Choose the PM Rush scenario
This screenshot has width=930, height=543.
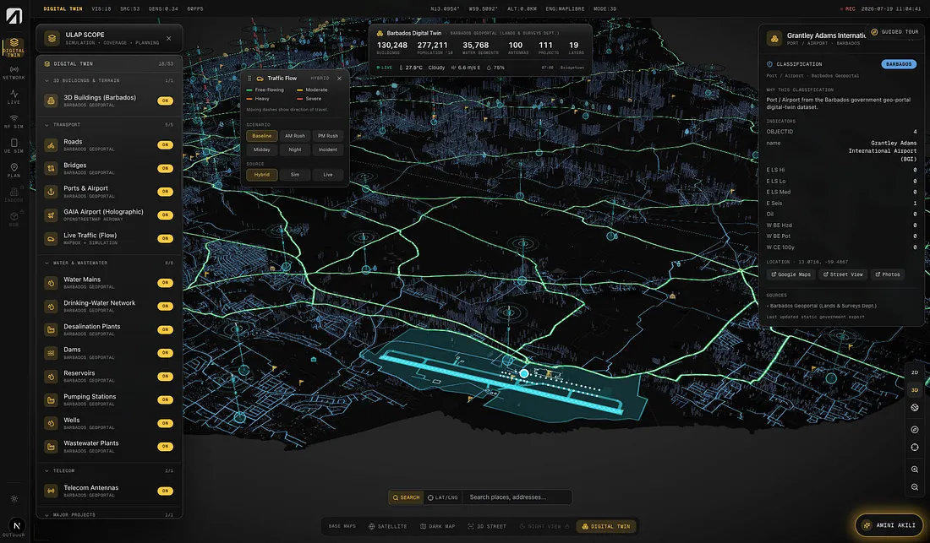point(328,136)
